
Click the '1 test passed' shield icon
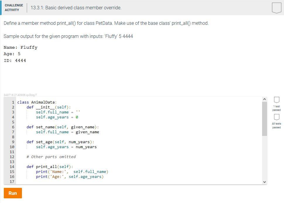pos(276,100)
